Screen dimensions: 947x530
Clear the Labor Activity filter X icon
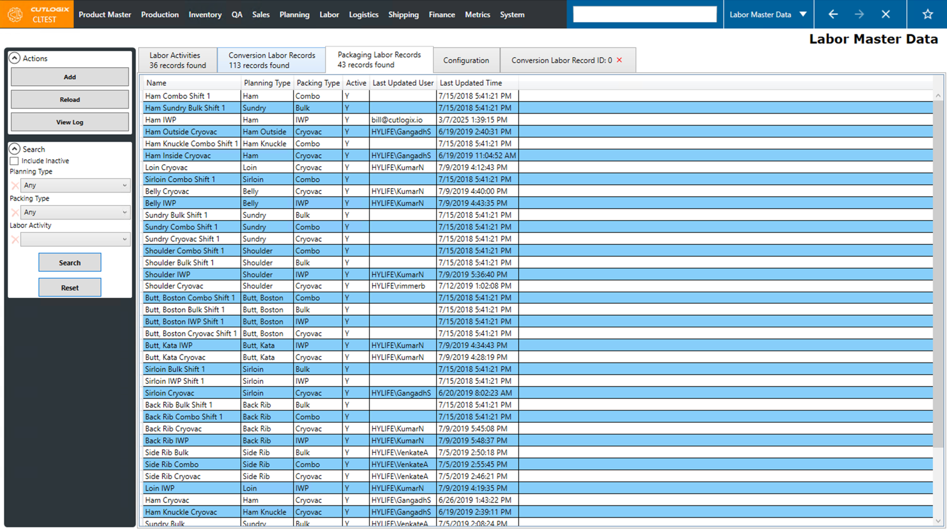point(15,240)
